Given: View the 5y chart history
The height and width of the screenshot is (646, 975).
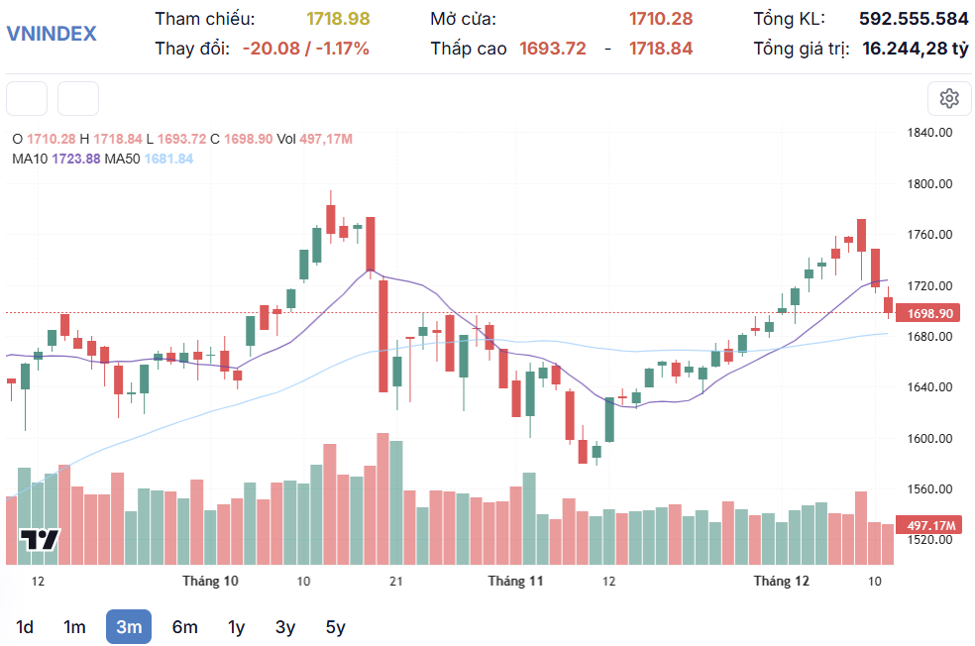Looking at the screenshot, I should (x=336, y=626).
